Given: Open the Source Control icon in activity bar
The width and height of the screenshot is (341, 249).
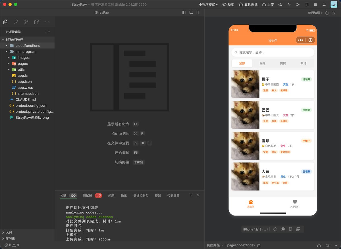Looking at the screenshot, I should tap(26, 22).
